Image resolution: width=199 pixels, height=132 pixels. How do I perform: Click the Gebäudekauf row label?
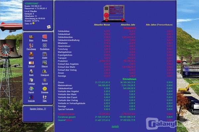[x=64, y=34]
